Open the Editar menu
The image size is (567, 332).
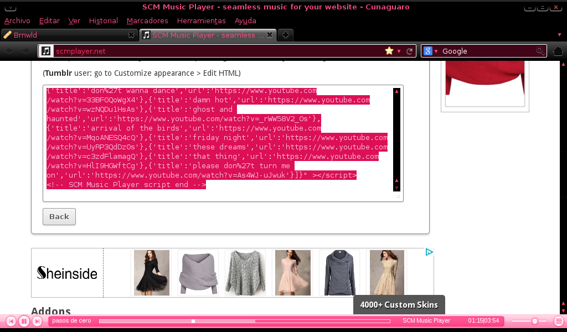tap(49, 21)
